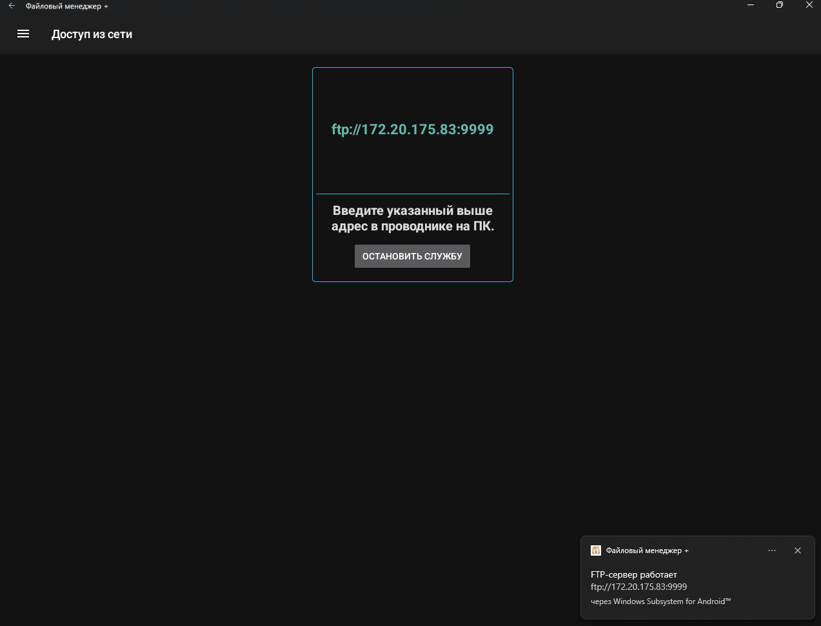Click empty space above the FTP address in card
821x626 pixels.
[412, 94]
